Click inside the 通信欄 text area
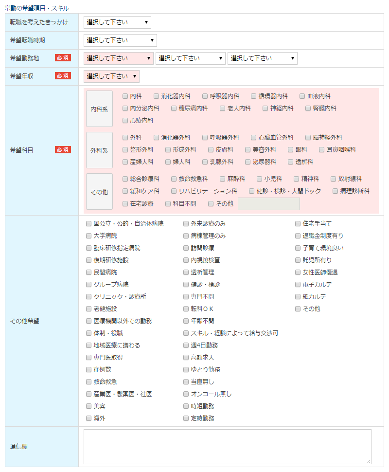Viewport: 389px width, 472px height. 227,447
